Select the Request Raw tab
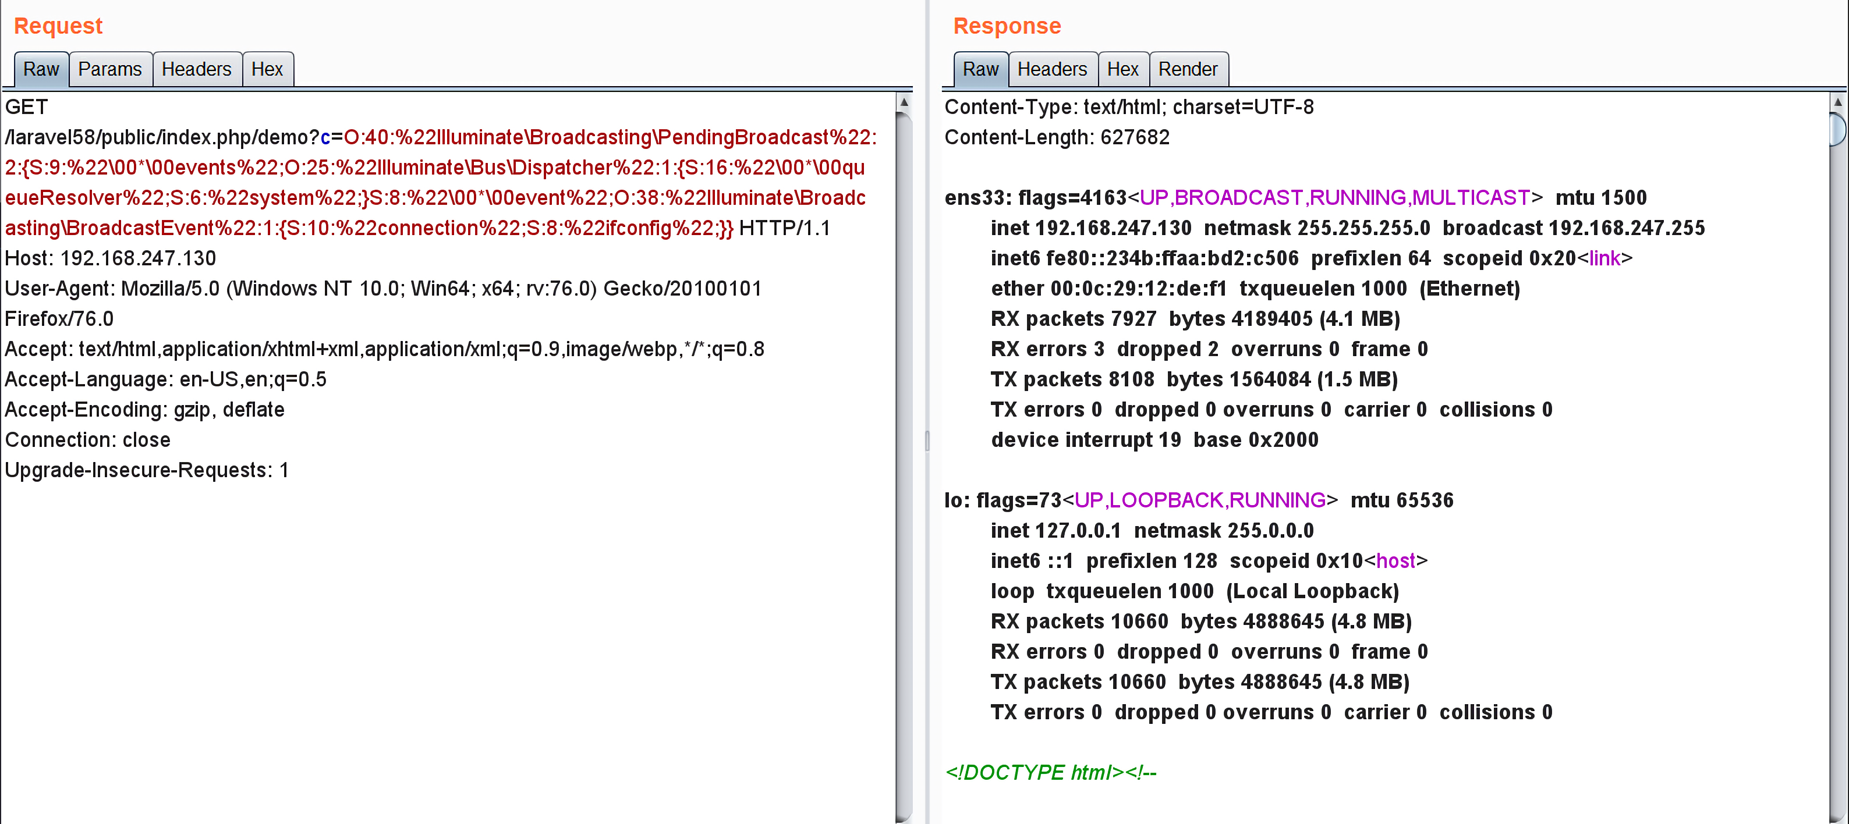This screenshot has width=1849, height=824. pyautogui.click(x=41, y=70)
